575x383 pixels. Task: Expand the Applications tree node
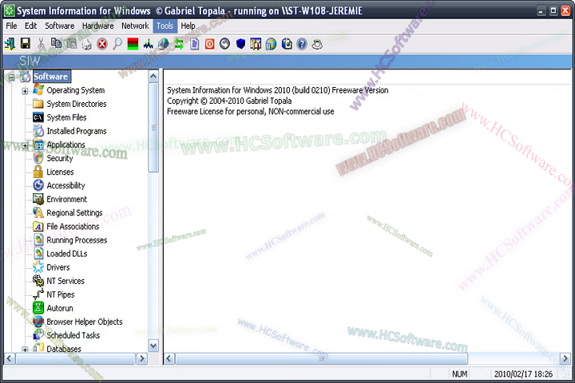coord(25,145)
